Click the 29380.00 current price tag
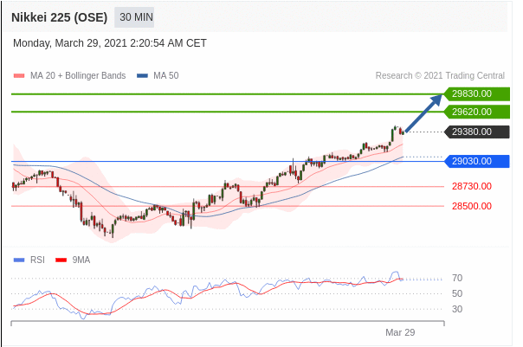 pyautogui.click(x=476, y=132)
